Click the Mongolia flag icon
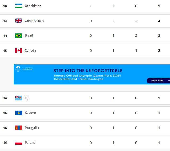This screenshot has height=151, width=170. pos(19,128)
